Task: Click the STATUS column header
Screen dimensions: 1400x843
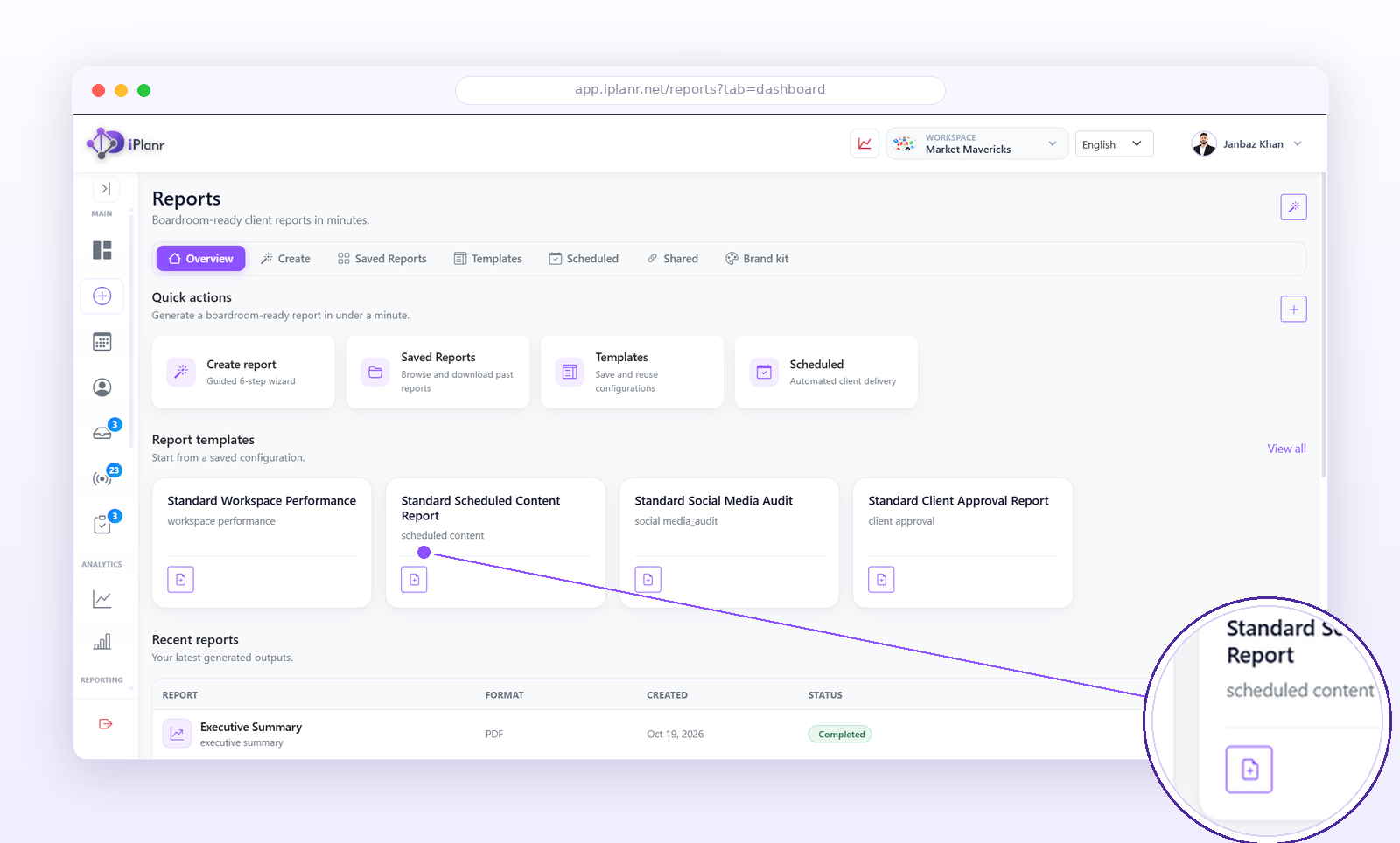Action: (x=825, y=695)
